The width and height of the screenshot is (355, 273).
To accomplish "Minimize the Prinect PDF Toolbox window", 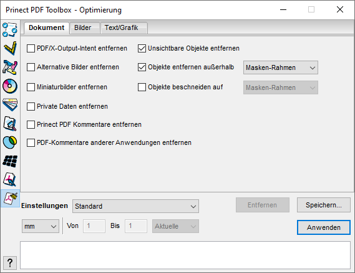I will (283, 9).
